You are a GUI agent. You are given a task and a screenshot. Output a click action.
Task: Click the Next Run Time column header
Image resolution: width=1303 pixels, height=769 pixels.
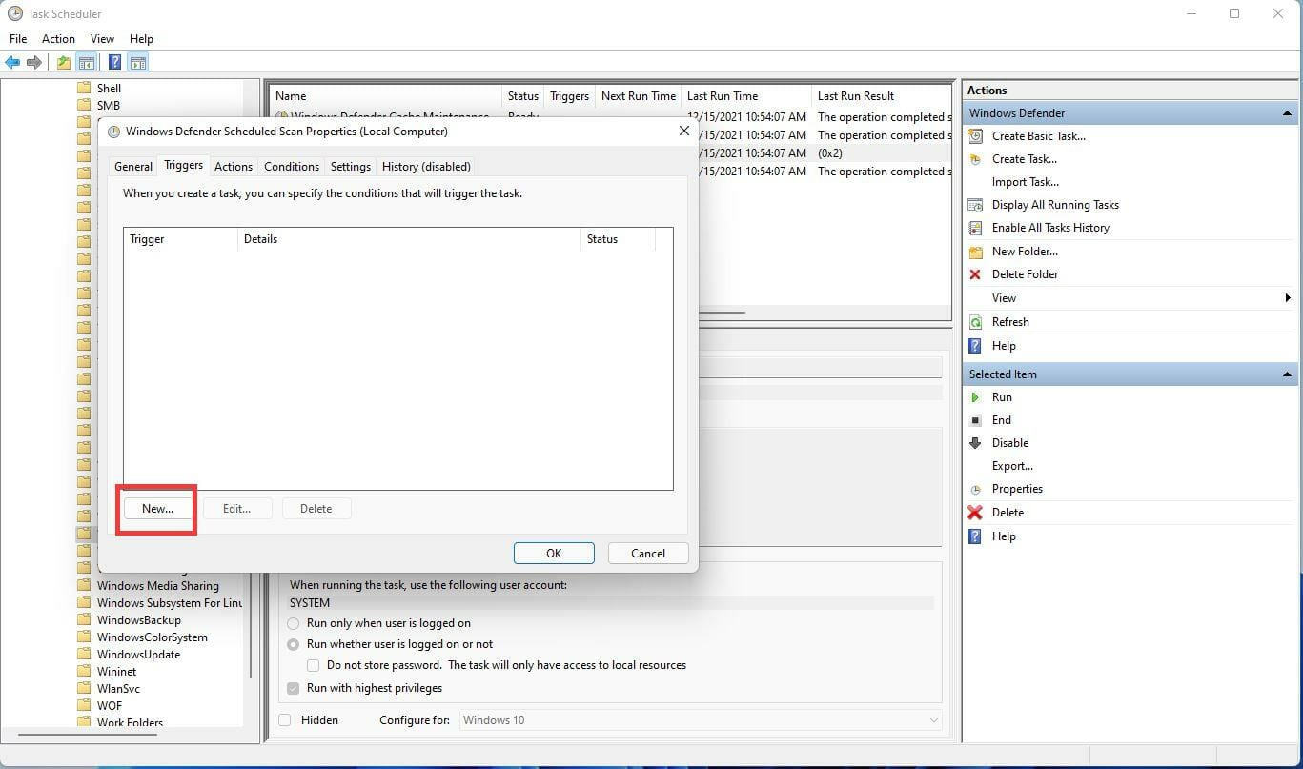tap(638, 96)
